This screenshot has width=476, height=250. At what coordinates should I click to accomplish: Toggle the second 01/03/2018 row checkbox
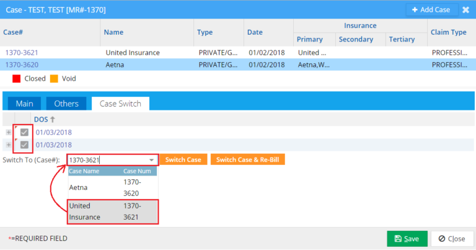pos(24,145)
